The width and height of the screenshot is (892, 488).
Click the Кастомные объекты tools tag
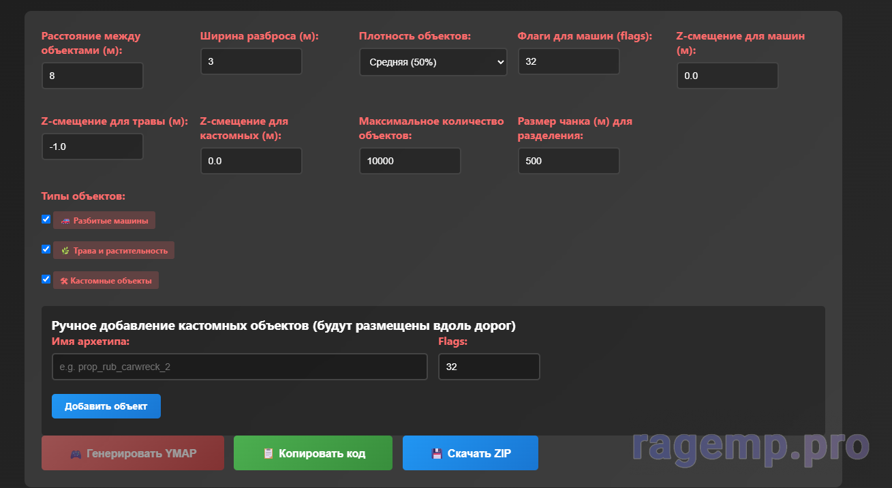[x=106, y=280]
